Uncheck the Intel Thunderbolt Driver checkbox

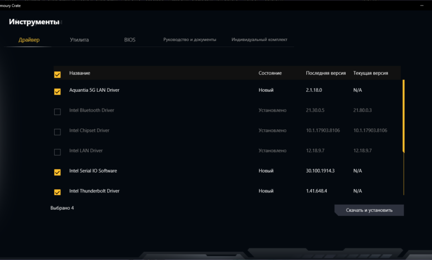(57, 193)
